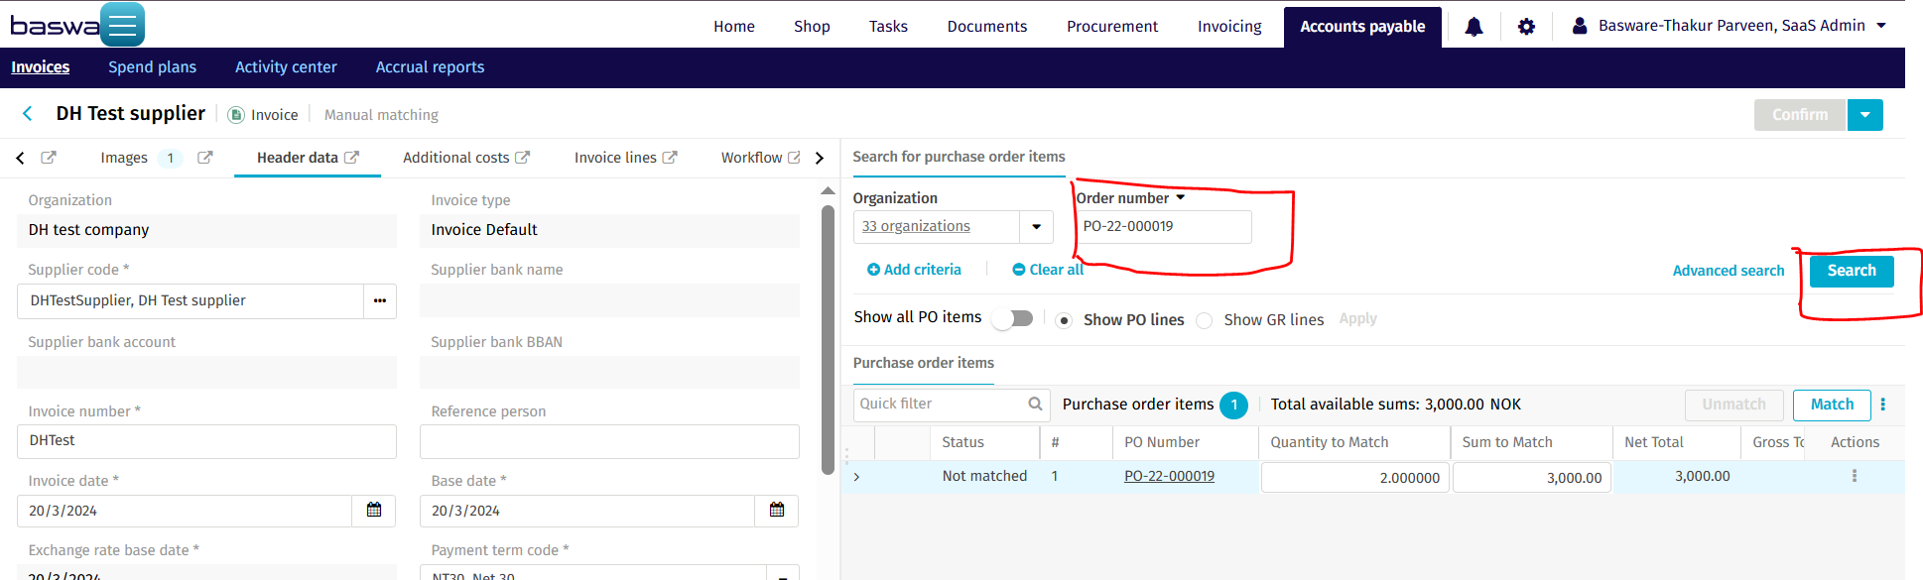Go back using the blue arrow beside DH Test supplier
This screenshot has width=1923, height=580.
[28, 114]
